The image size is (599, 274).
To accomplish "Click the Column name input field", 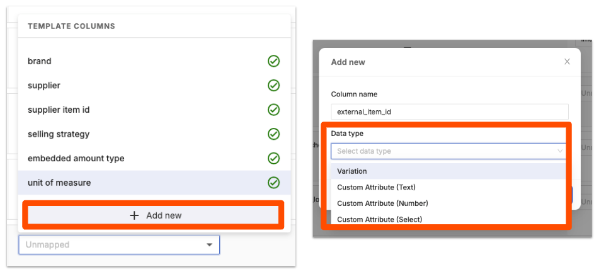I will pos(448,111).
